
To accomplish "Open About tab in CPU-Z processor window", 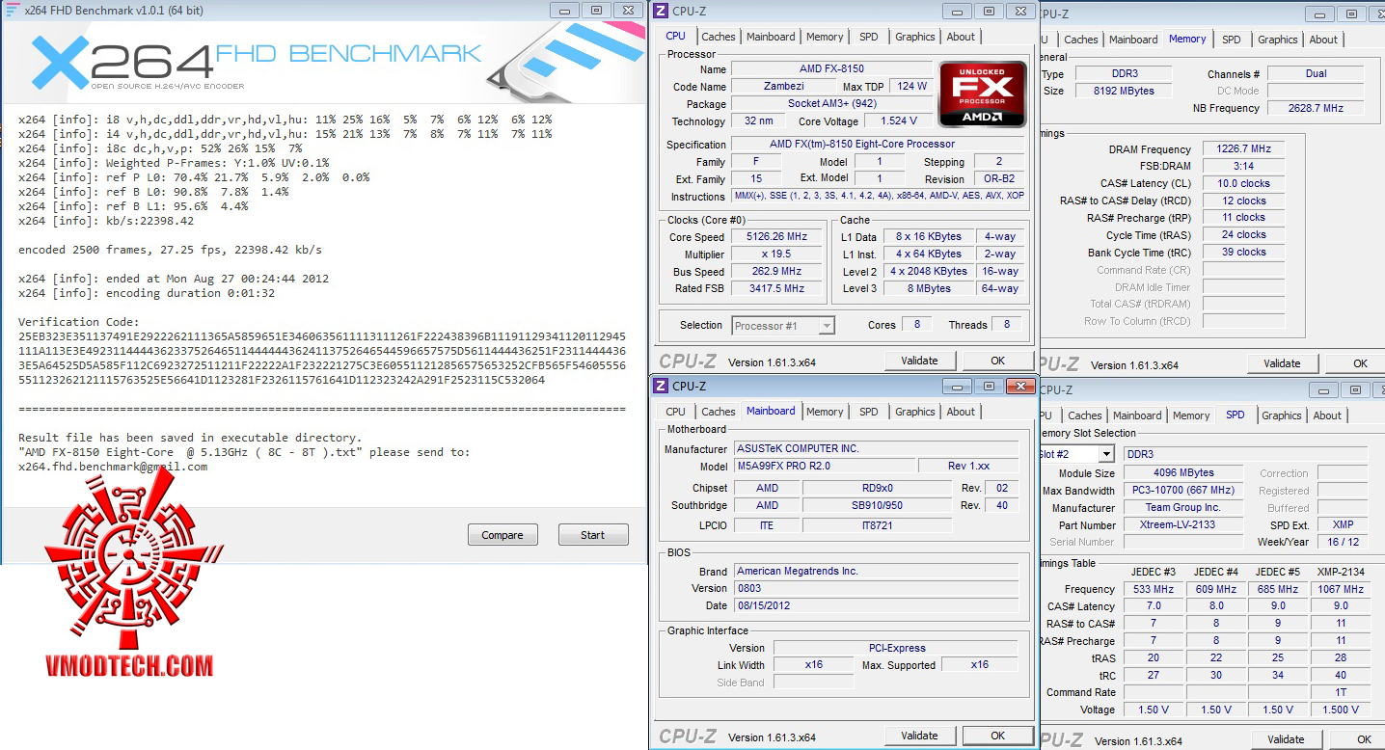I will click(961, 37).
